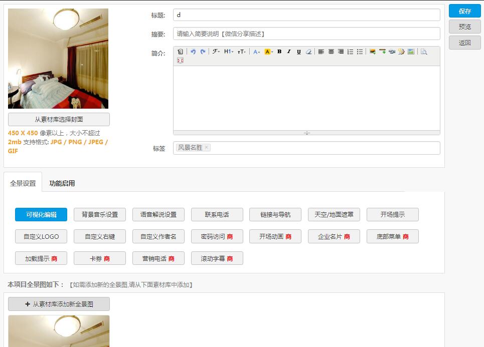Click the fullscreen icon in editor toolbar

[180, 61]
